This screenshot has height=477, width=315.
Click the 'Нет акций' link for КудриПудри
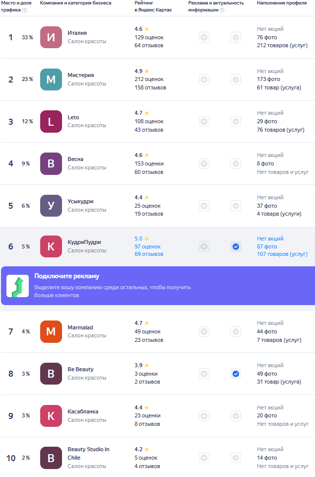(270, 238)
